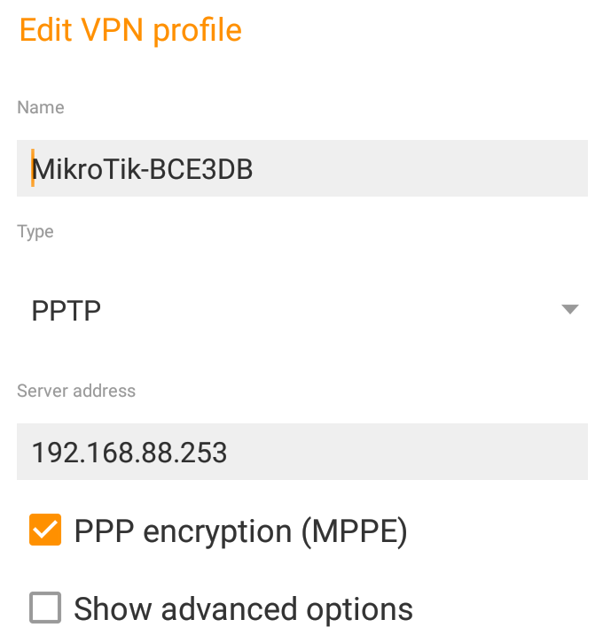Select the PPTP type value
This screenshot has width=603, height=635.
(x=67, y=311)
